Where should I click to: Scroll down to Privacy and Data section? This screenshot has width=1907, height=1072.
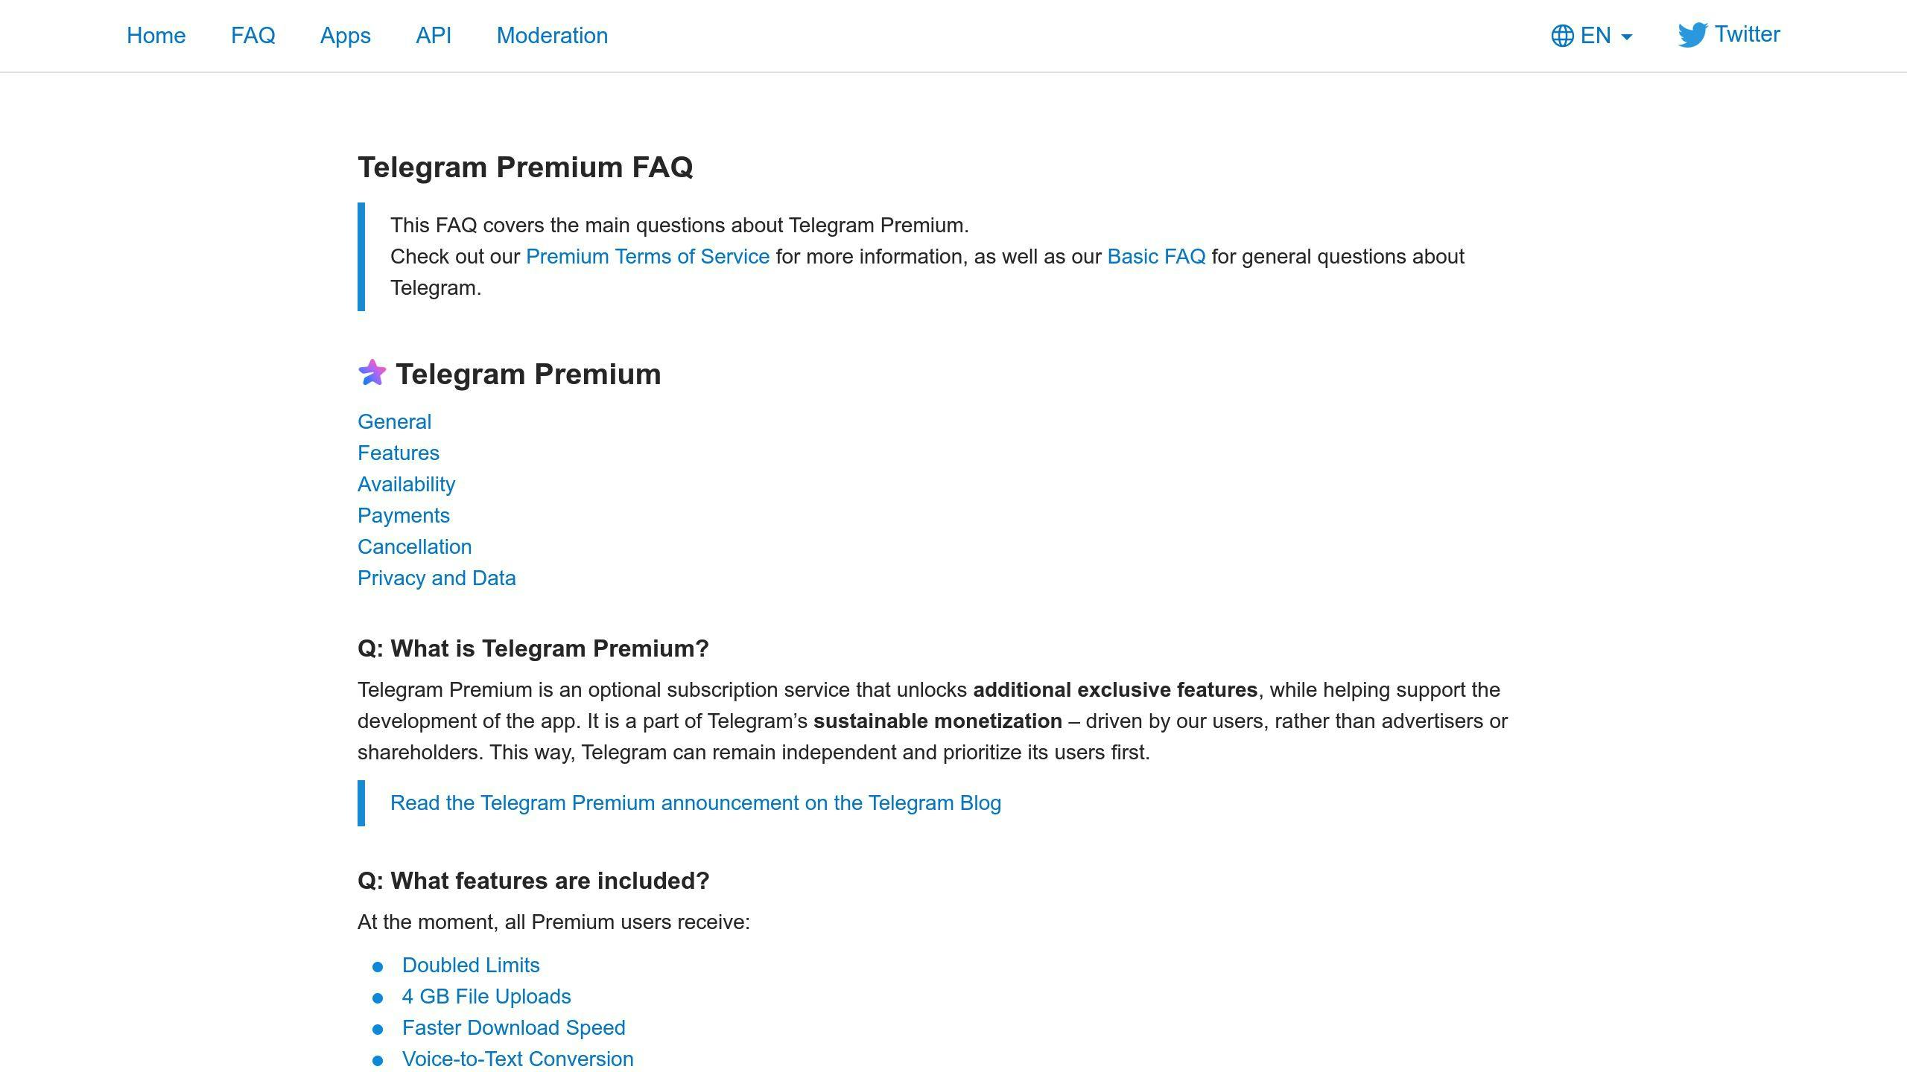click(436, 577)
